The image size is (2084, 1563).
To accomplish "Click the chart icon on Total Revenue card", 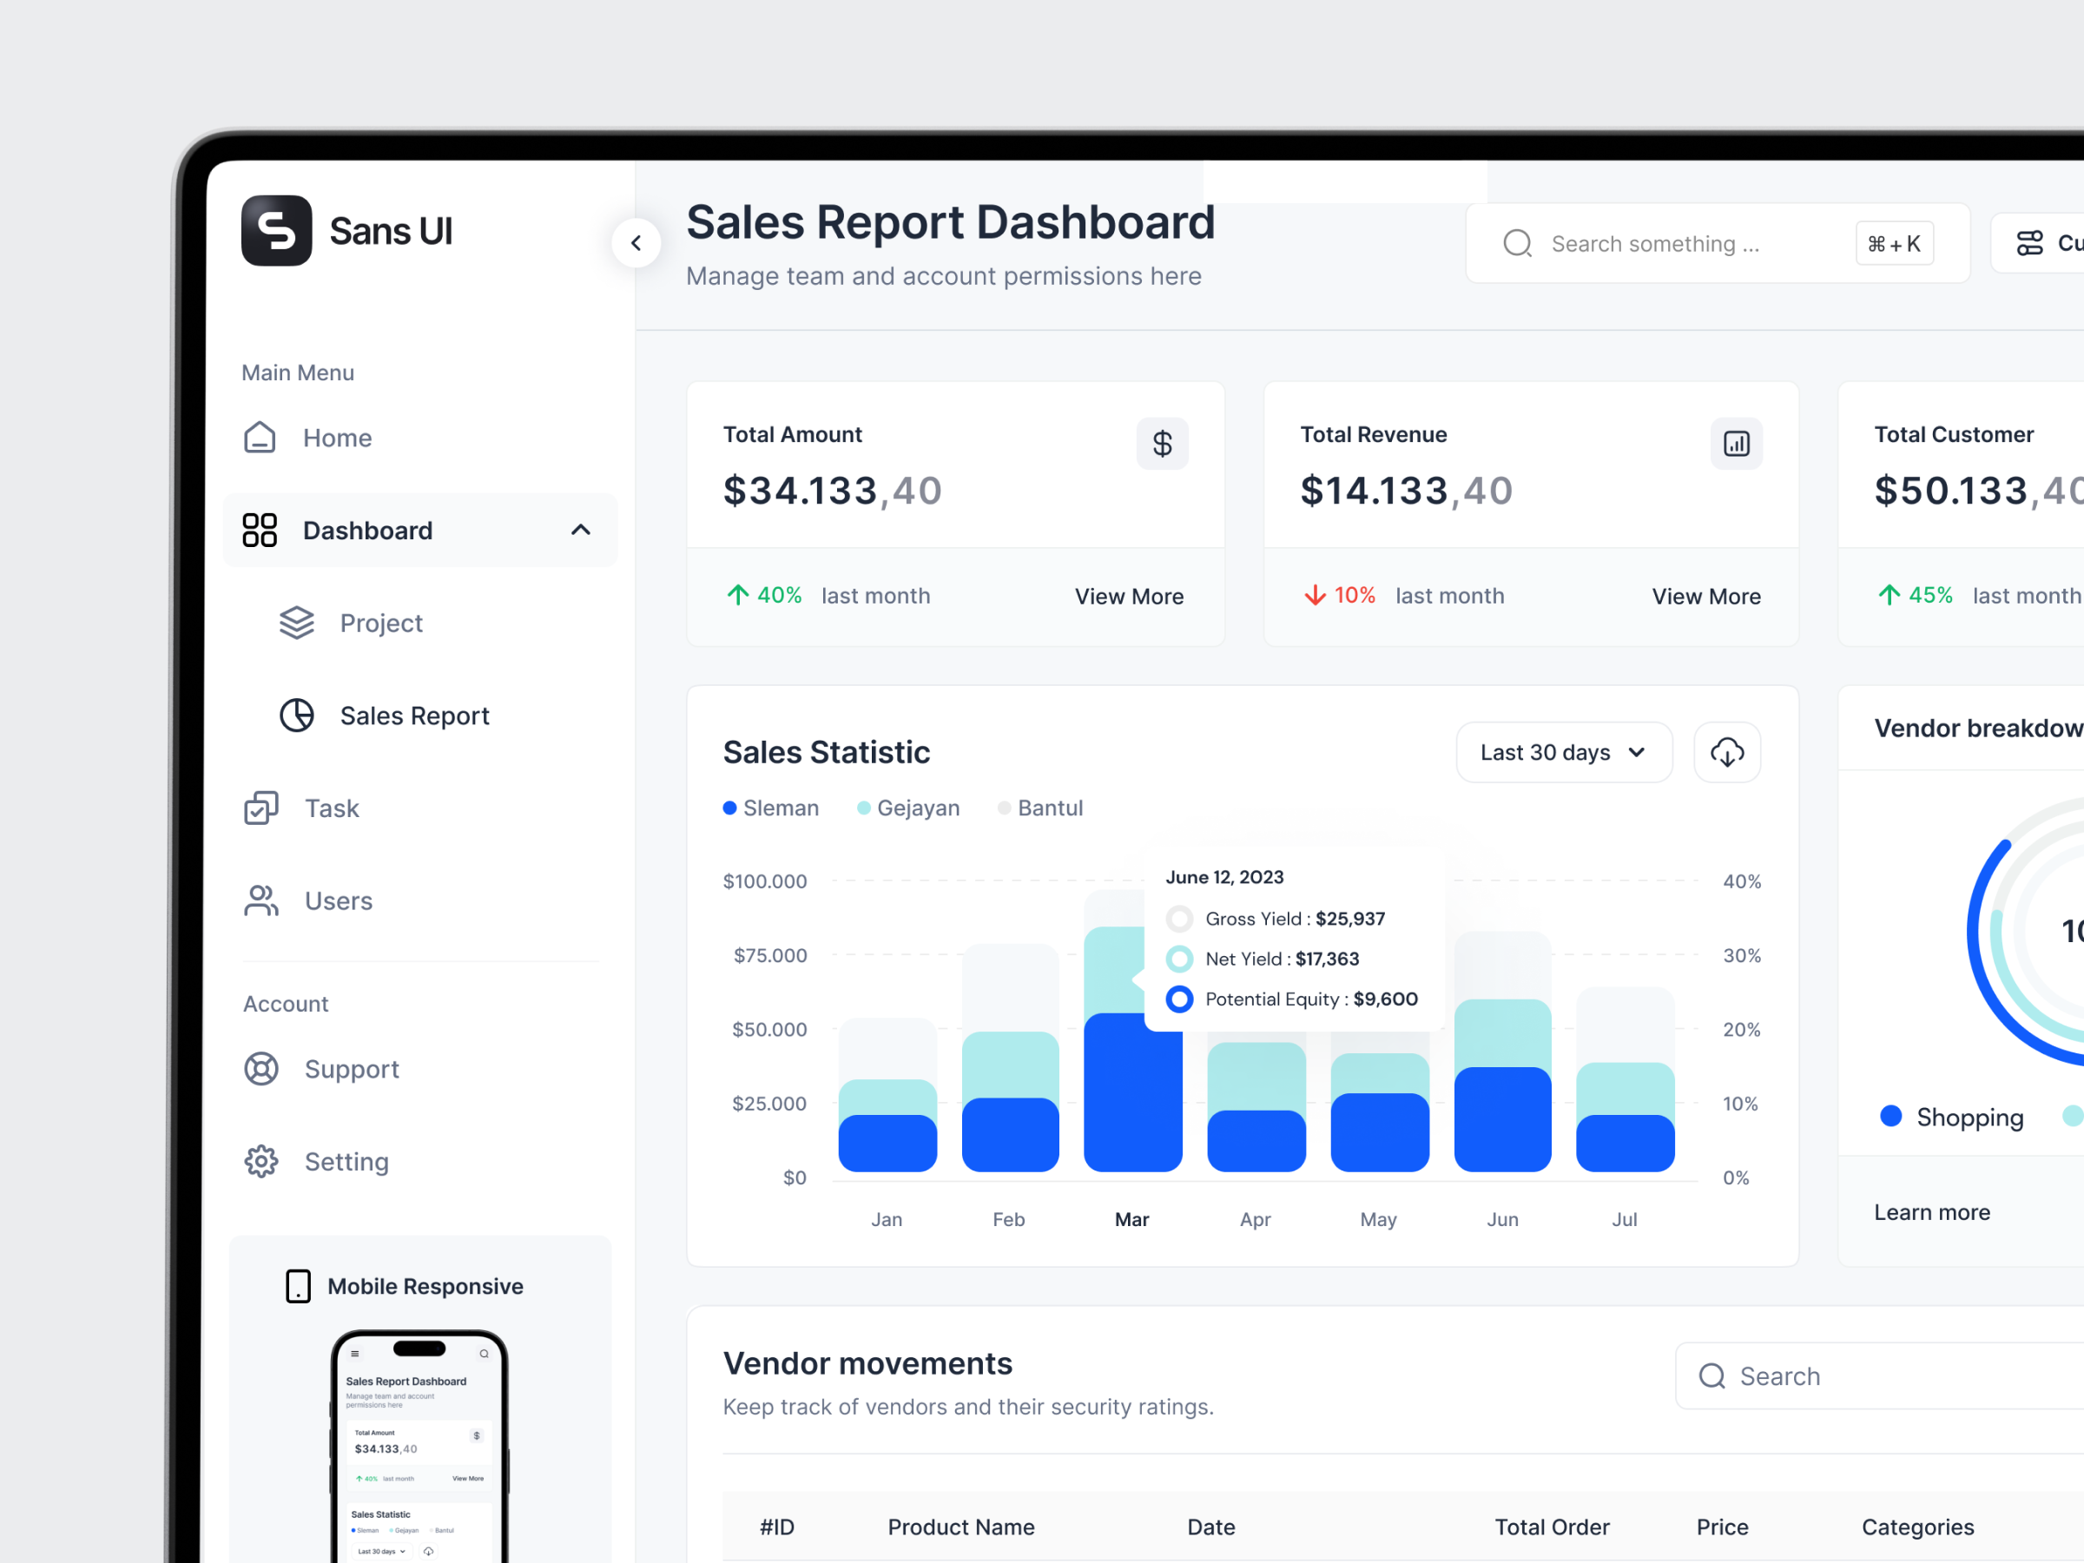I will (x=1737, y=443).
